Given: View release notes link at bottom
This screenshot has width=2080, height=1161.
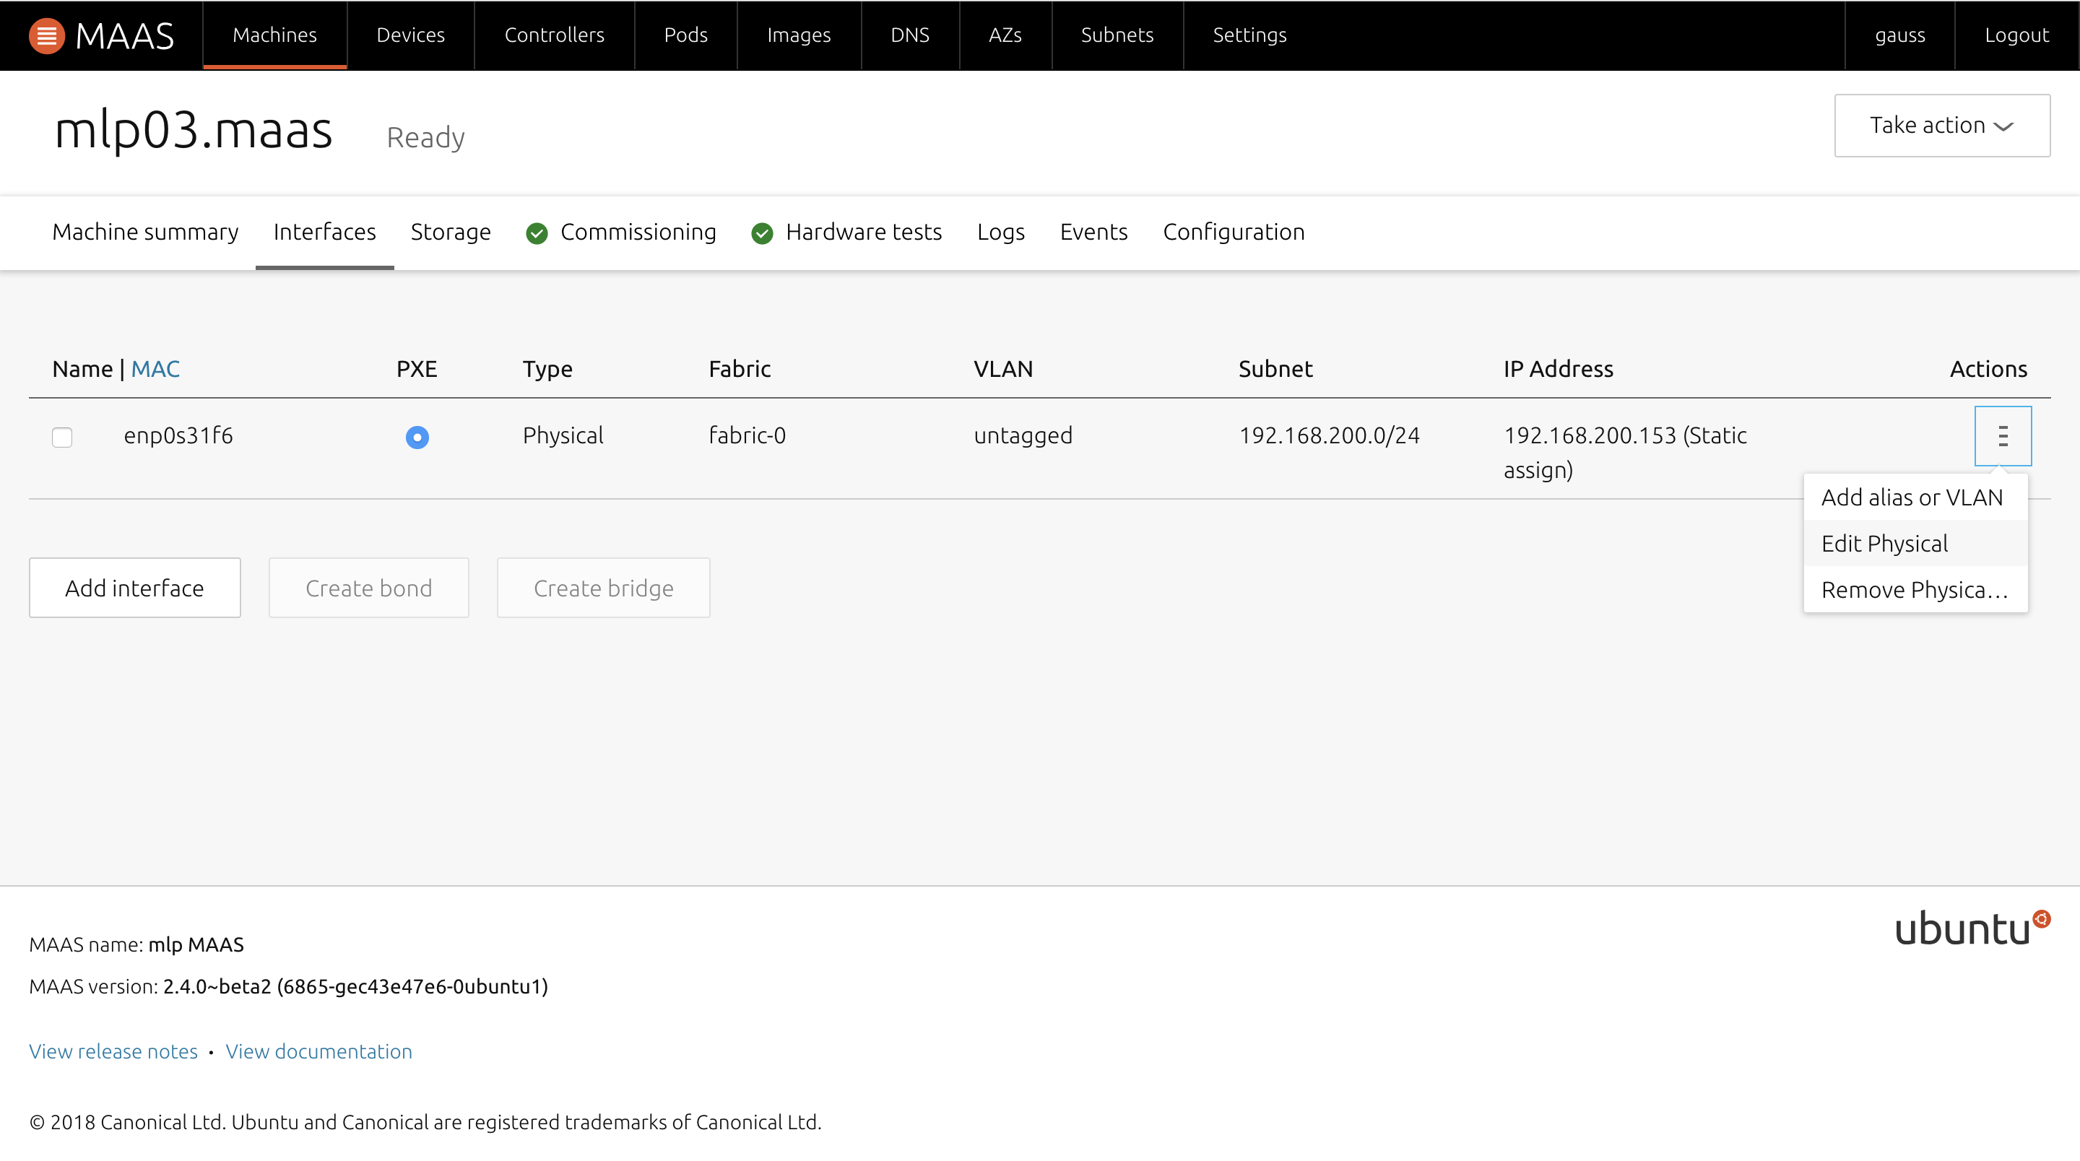Looking at the screenshot, I should [x=113, y=1051].
